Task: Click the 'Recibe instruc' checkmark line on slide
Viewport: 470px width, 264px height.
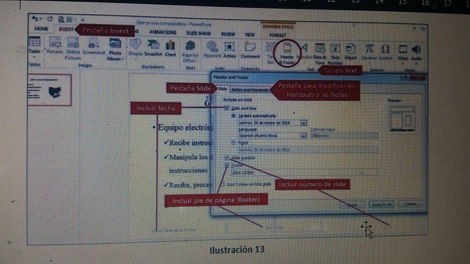Action: 190,143
